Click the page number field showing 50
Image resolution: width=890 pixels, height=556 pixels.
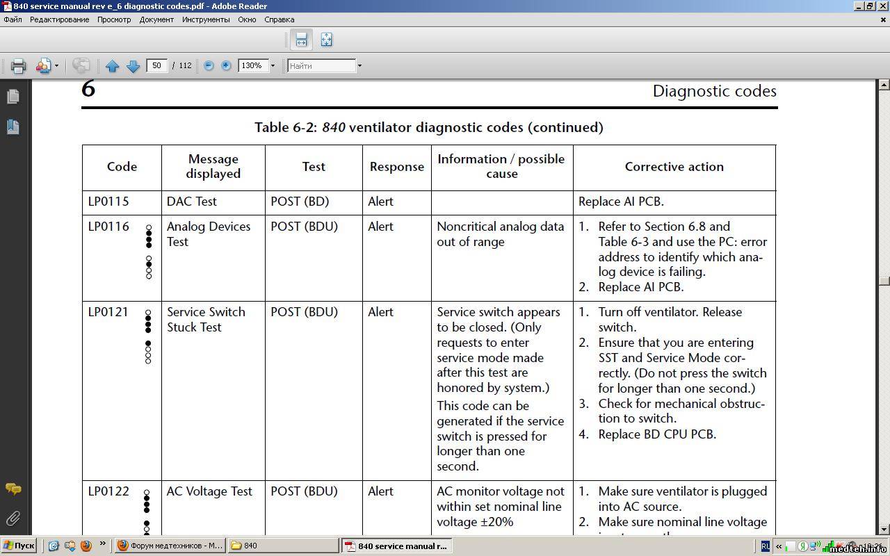pos(156,65)
